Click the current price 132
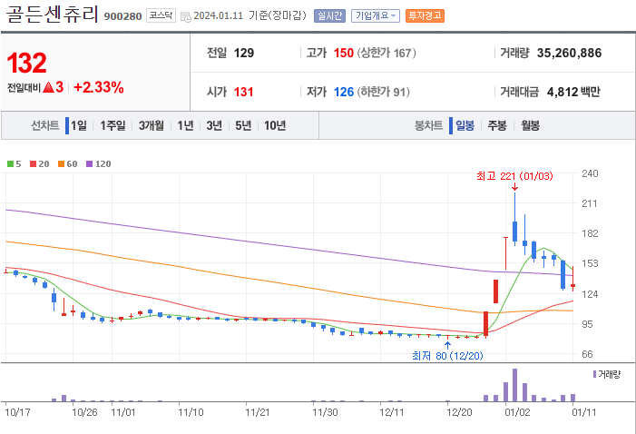636x434 pixels. [27, 64]
